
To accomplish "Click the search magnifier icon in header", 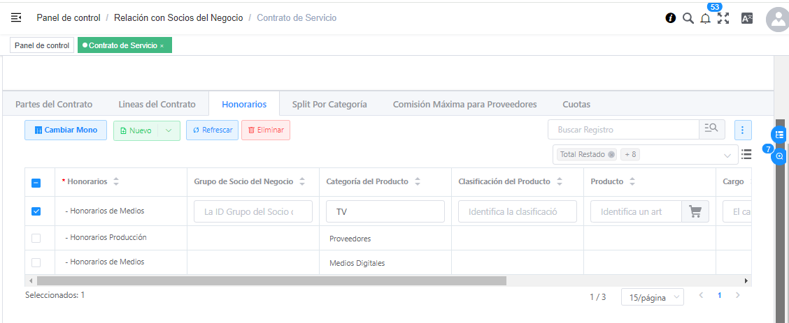I will (688, 18).
